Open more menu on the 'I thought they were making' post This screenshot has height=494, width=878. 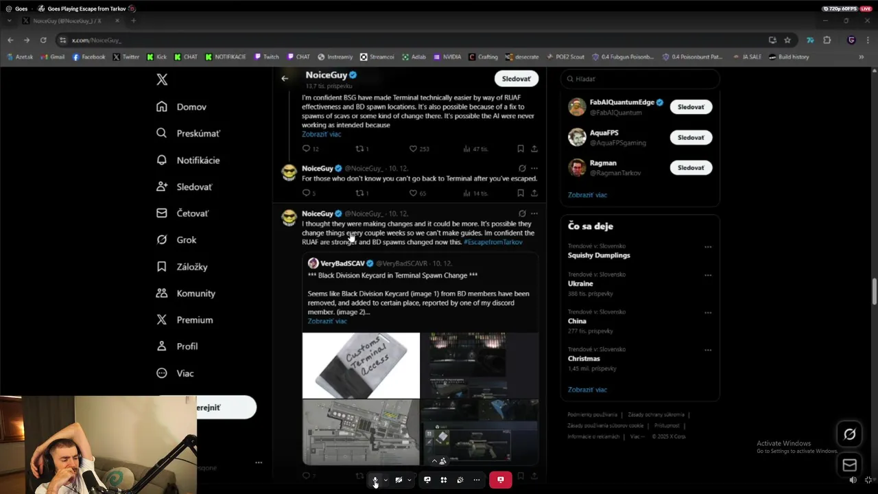534,213
